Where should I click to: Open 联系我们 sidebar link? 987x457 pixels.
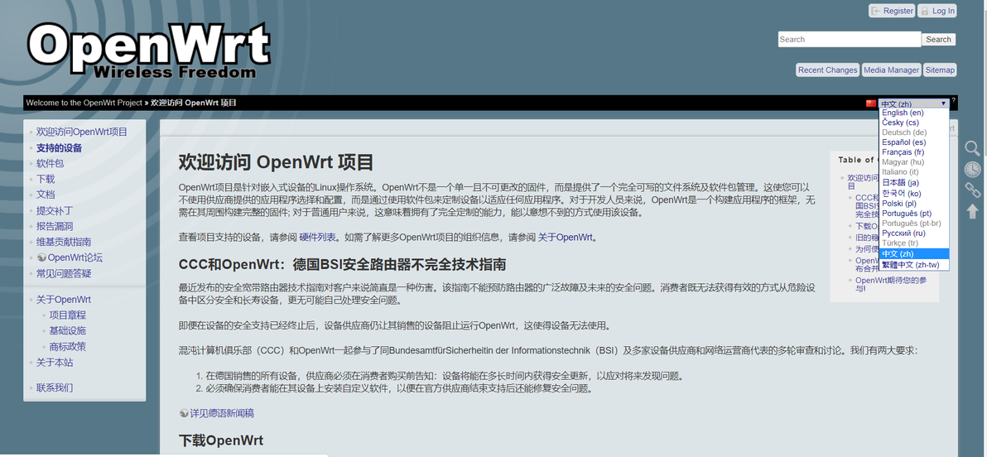pos(55,387)
